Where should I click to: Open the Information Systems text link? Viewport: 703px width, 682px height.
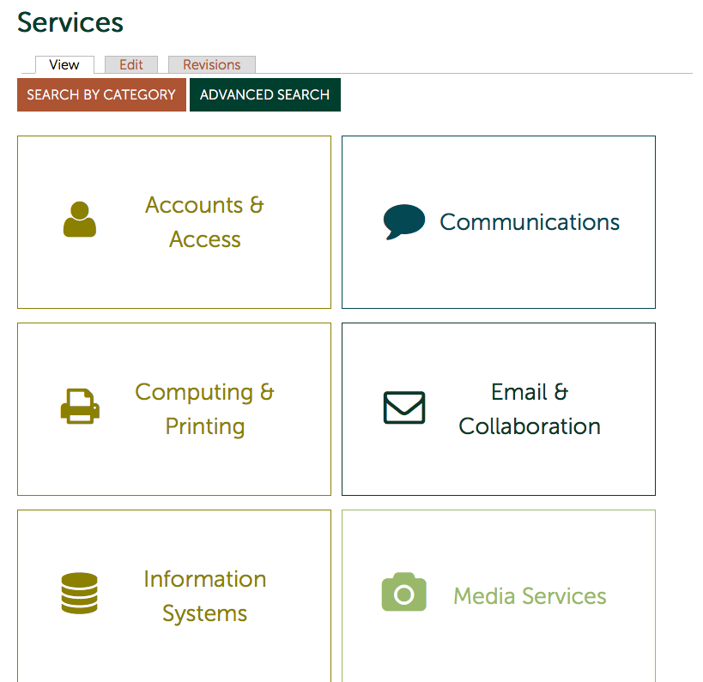204,596
